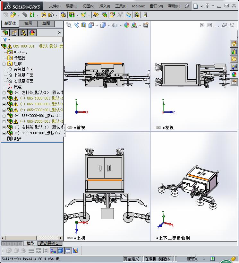The image size is (239, 263).
Task: Click the Reference Geometry icon
Action: (x=83, y=15)
